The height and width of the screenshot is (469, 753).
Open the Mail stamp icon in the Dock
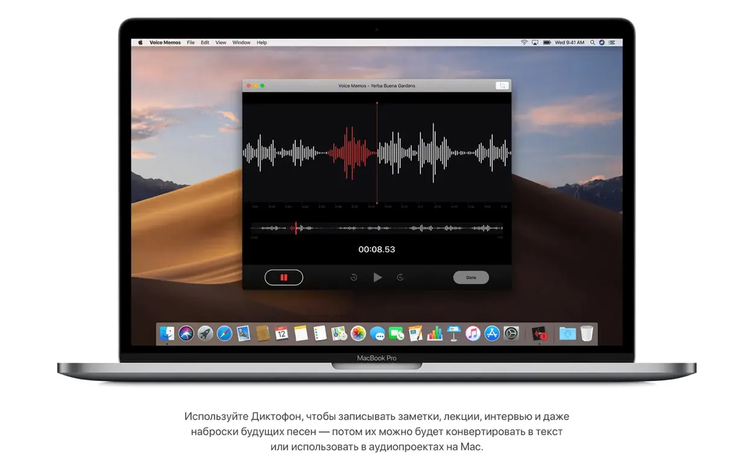(244, 333)
